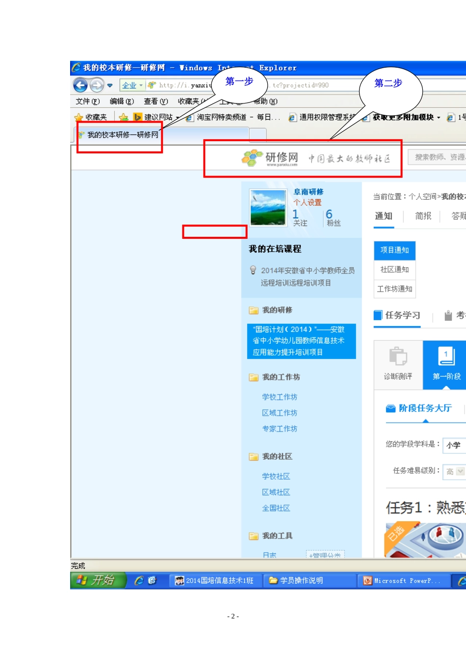Select the 社区通知 button
466x659 pixels.
point(394,270)
